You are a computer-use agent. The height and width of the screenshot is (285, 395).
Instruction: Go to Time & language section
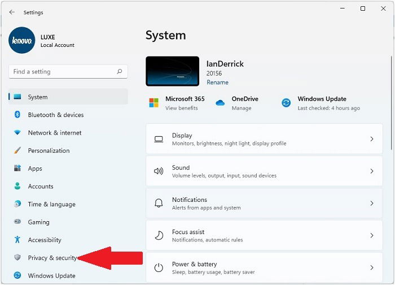(51, 204)
